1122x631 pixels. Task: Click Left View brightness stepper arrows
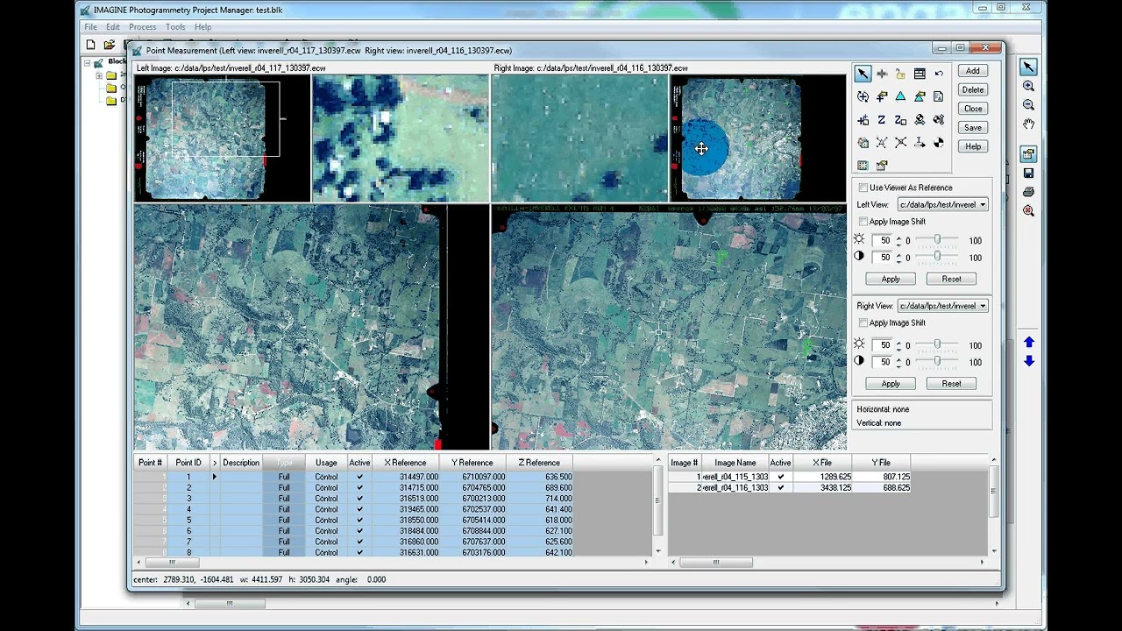tap(898, 241)
